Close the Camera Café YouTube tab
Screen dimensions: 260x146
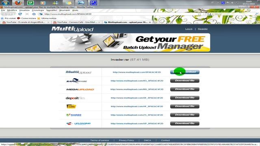coord(99,22)
